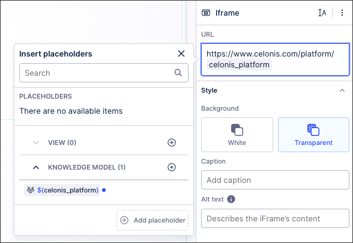Click the Style section heading
Viewport: 353px width, 243px height.
pyautogui.click(x=209, y=90)
